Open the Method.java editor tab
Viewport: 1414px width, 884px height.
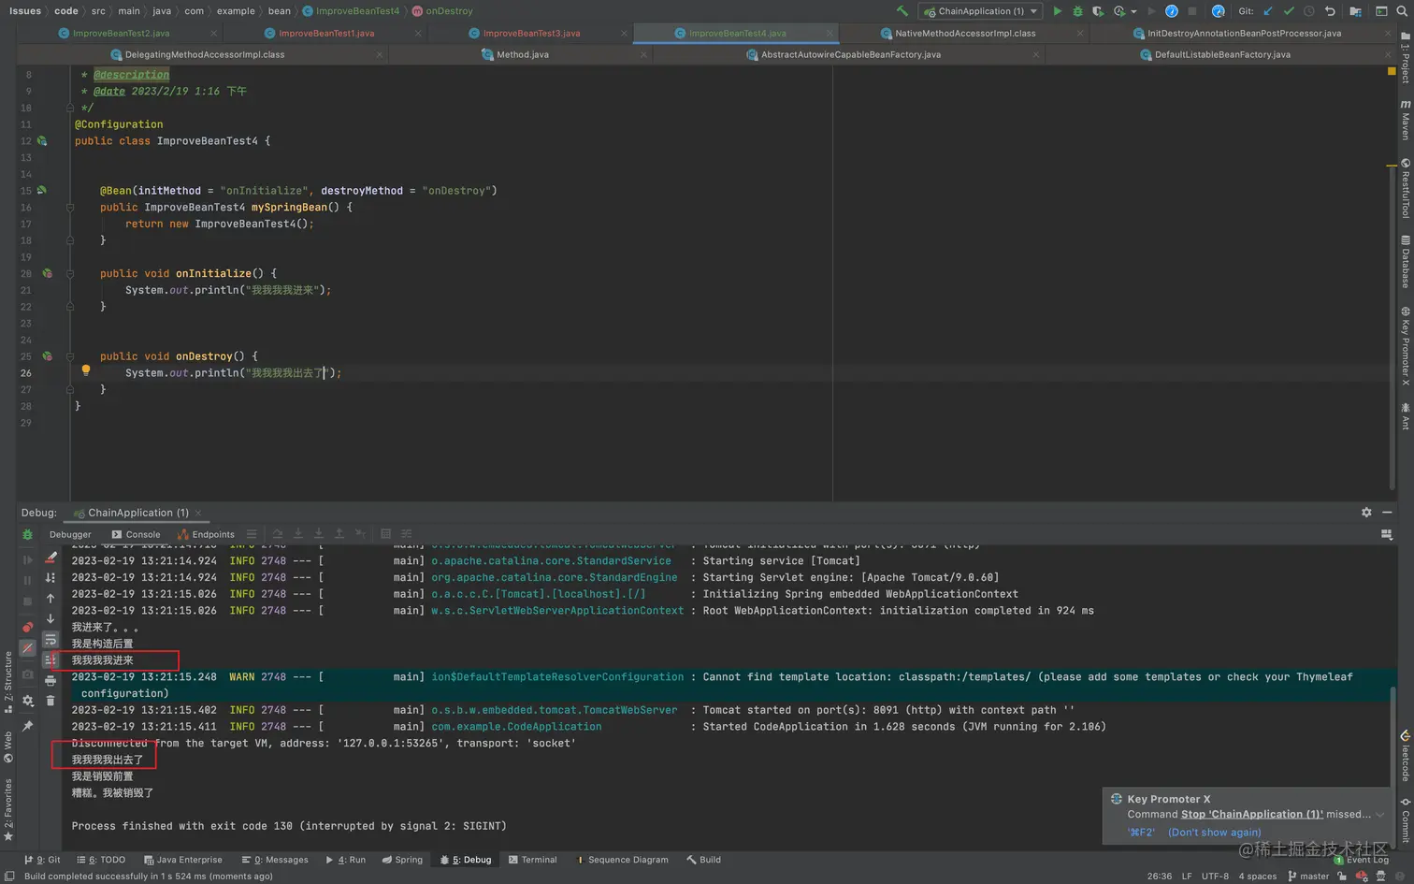point(523,54)
